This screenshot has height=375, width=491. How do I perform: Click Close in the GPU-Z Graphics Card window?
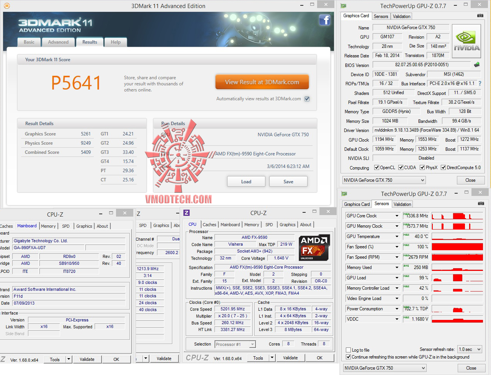[x=470, y=180]
